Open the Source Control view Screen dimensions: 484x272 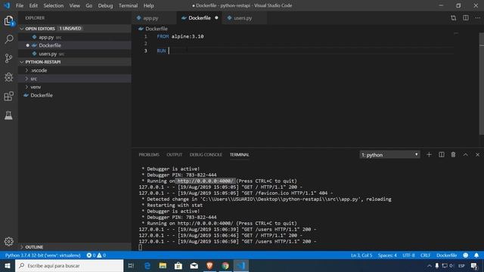click(8, 58)
